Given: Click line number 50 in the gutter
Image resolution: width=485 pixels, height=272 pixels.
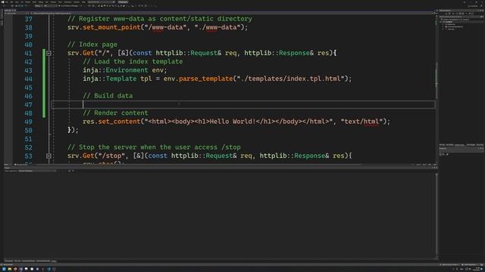Looking at the screenshot, I should click(28, 131).
